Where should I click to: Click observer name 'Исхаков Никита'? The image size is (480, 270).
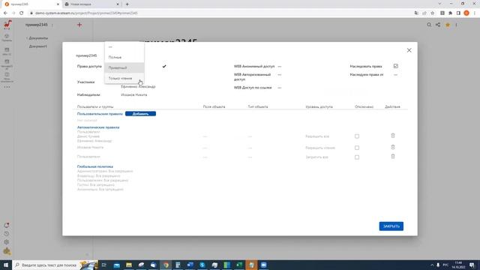pyautogui.click(x=134, y=95)
